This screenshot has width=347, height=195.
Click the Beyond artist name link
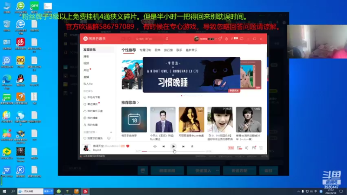[97, 150]
